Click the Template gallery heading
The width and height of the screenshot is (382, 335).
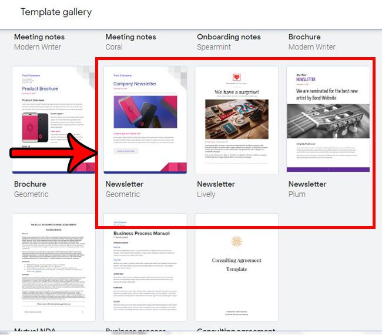click(56, 12)
